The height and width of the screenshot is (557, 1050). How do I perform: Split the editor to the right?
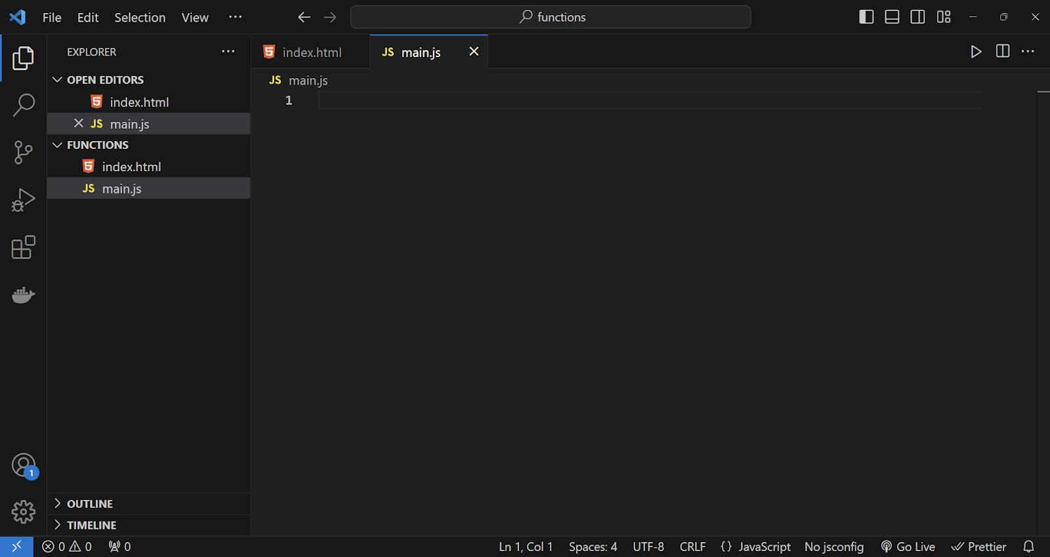pos(1002,51)
